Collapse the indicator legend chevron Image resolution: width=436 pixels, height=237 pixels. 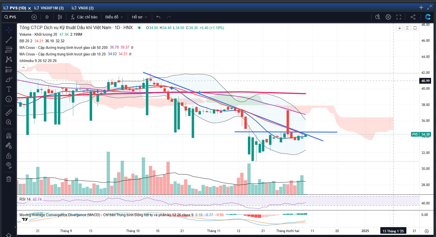[23, 67]
